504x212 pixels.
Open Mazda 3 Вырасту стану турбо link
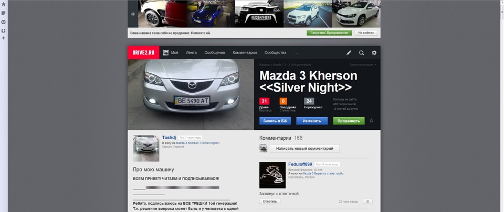click(x=323, y=173)
